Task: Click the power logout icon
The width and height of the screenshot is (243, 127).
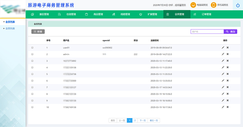Action: [238, 5]
